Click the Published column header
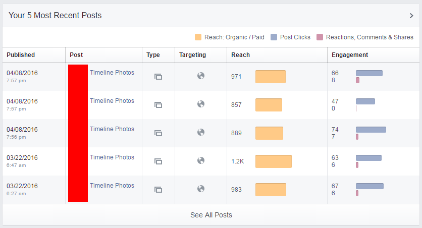 21,55
